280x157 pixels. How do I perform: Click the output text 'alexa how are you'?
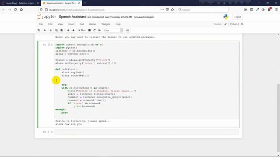(x=69, y=124)
